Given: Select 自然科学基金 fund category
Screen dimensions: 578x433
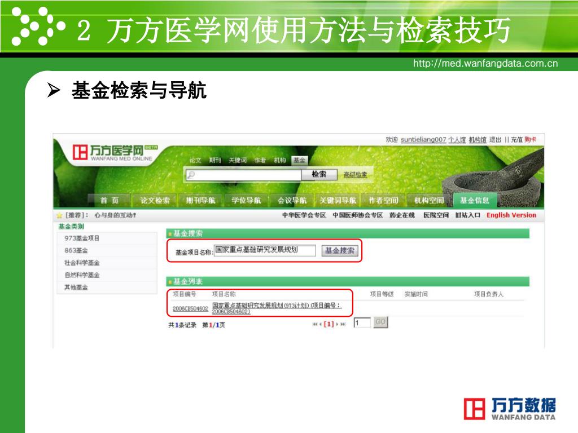Looking at the screenshot, I should click(x=82, y=275).
